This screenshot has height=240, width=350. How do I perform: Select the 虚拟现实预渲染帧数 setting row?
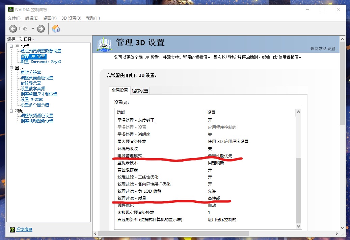click(205, 213)
